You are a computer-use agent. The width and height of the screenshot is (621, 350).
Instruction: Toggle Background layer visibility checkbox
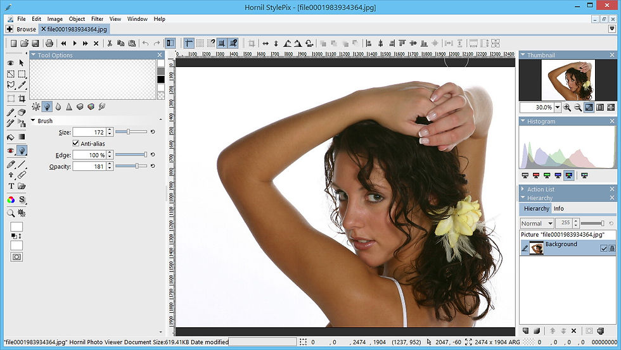coord(603,248)
